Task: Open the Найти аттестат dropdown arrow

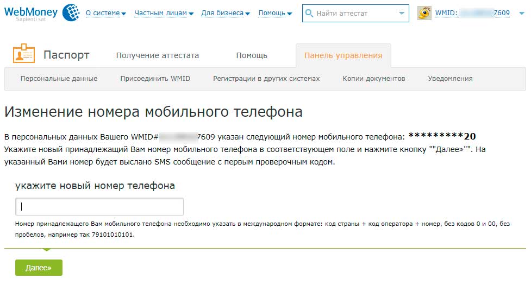Action: [x=402, y=13]
